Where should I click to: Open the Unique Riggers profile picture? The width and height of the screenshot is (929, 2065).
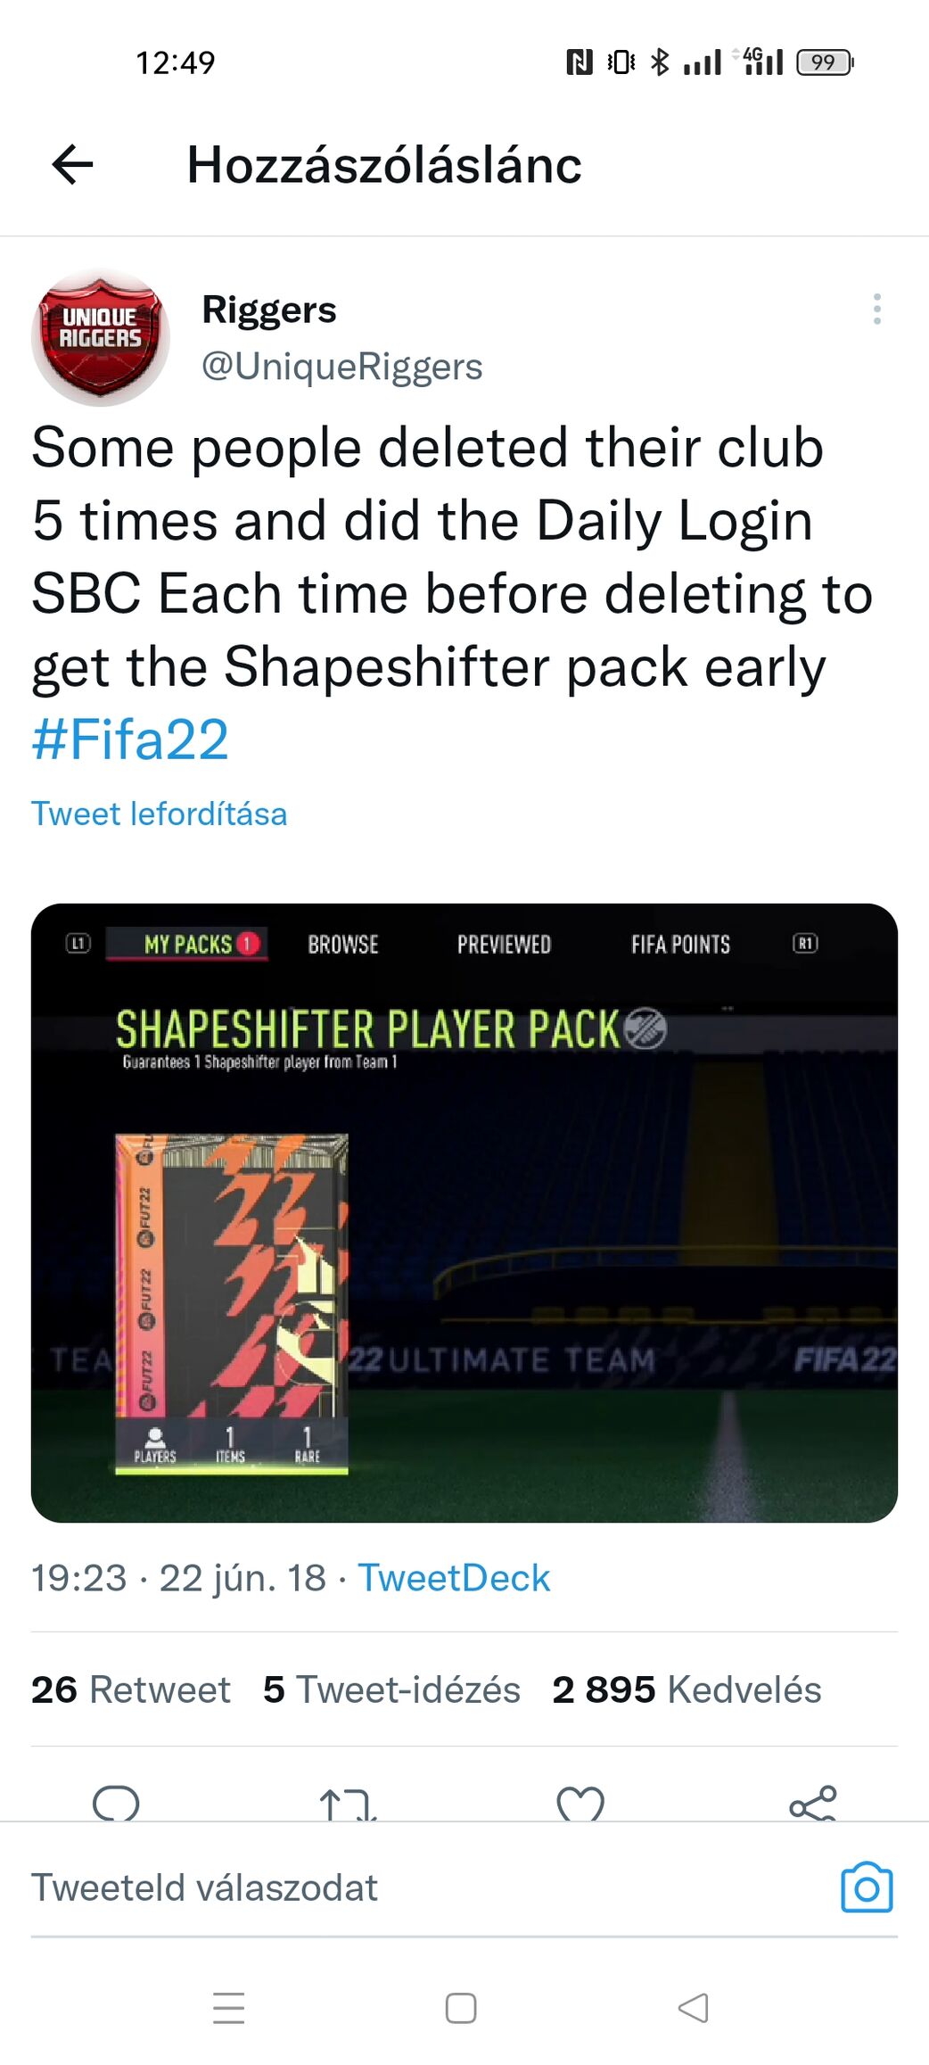[x=100, y=337]
